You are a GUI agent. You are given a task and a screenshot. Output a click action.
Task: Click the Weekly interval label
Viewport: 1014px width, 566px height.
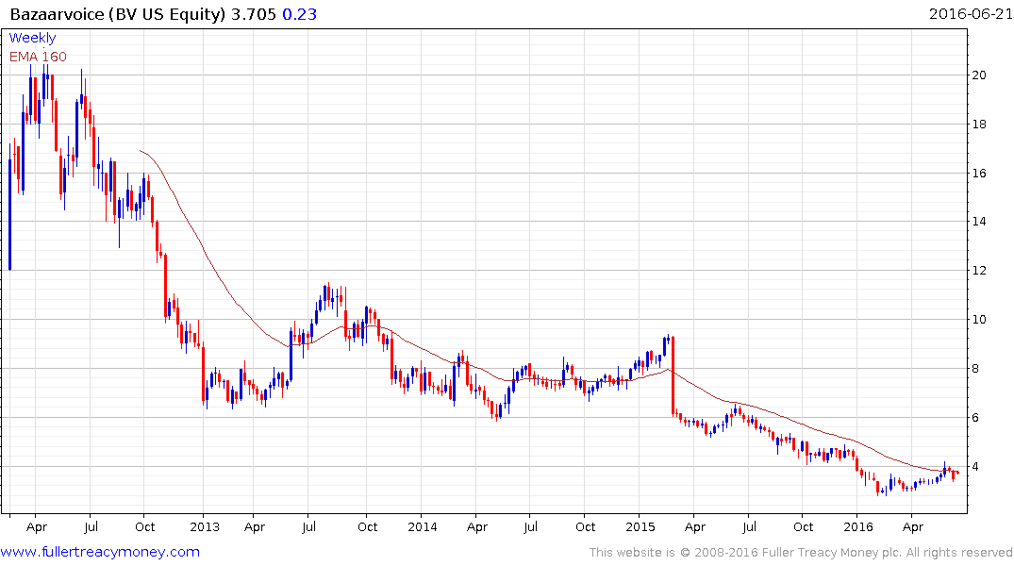click(x=32, y=38)
